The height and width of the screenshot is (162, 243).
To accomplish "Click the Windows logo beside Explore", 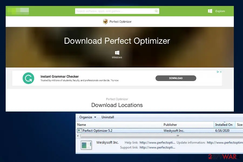I will pos(210,11).
